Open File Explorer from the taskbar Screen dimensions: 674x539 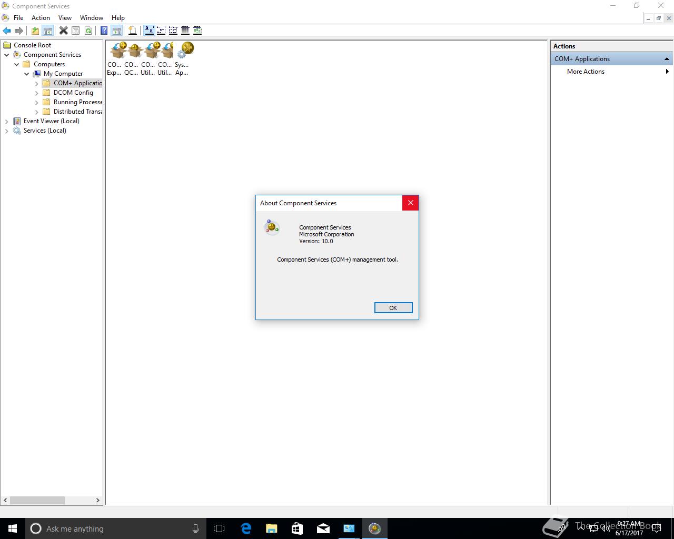[272, 528]
